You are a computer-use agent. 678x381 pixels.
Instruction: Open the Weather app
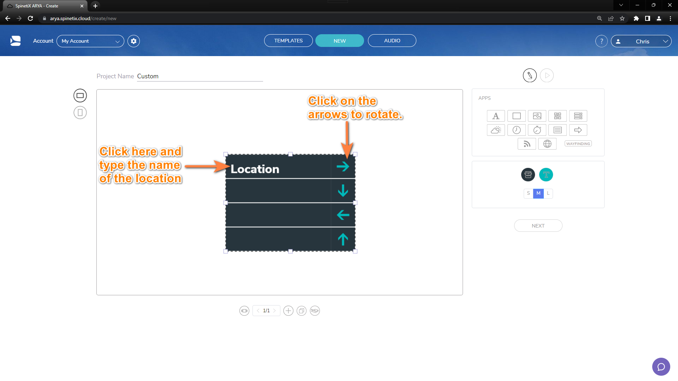496,130
